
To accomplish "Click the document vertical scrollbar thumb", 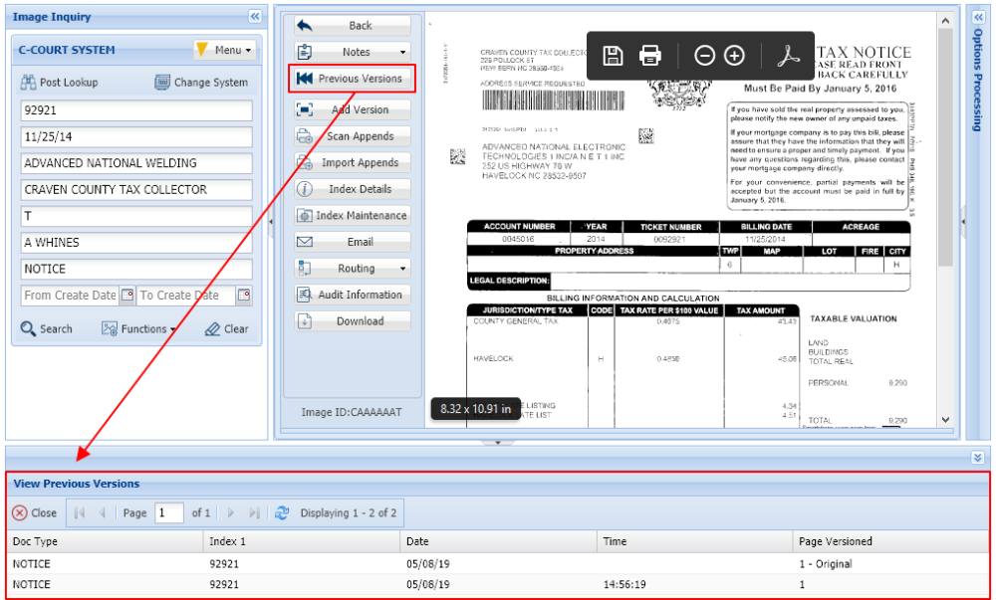I will pyautogui.click(x=945, y=147).
